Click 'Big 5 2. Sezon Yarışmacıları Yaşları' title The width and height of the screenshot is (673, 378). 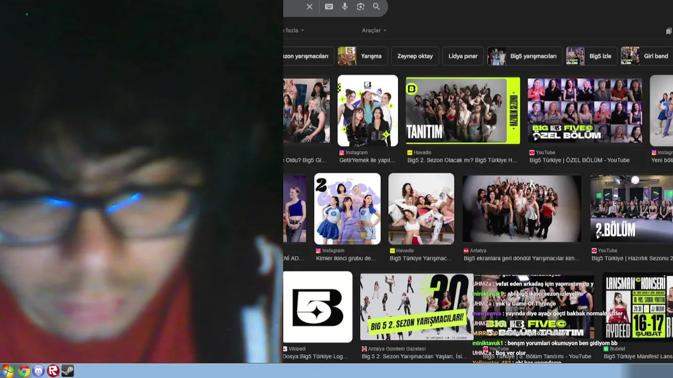pyautogui.click(x=414, y=356)
